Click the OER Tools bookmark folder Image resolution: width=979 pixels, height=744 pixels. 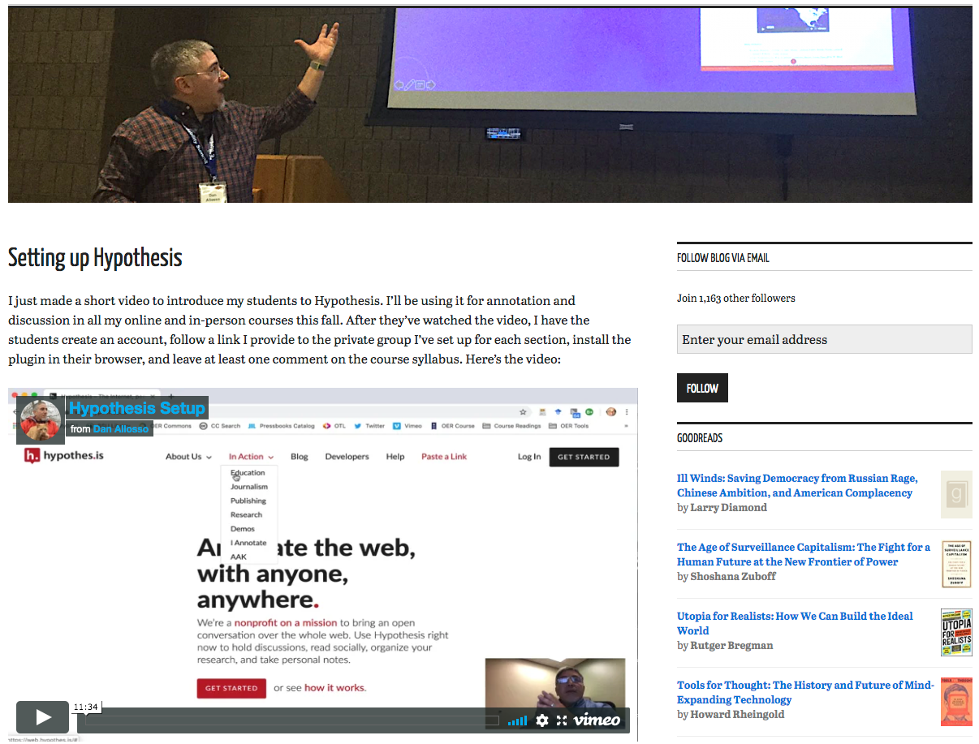[568, 426]
